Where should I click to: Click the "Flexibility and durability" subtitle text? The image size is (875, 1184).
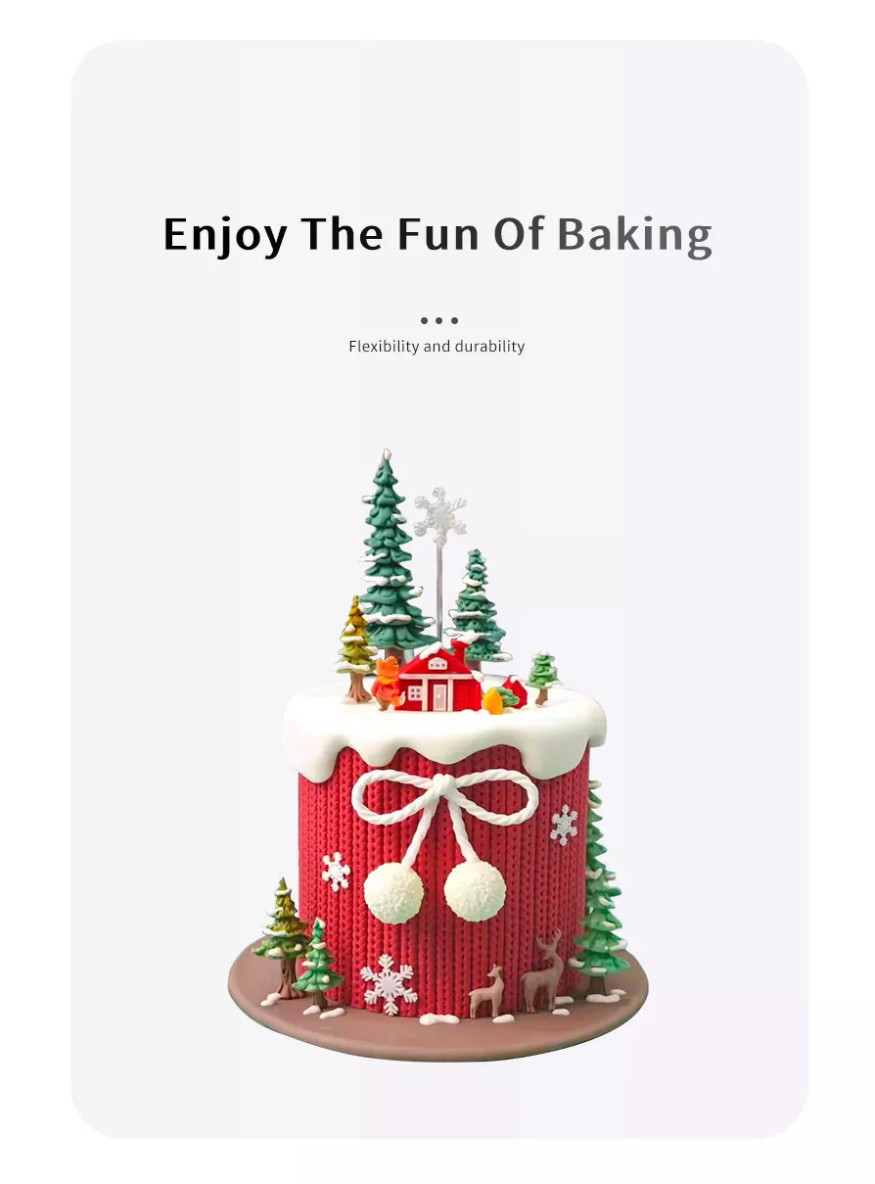(437, 347)
